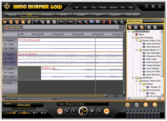The width and height of the screenshot is (167, 121).
Task: Click the copy toolbar icon
Action: pos(42,22)
